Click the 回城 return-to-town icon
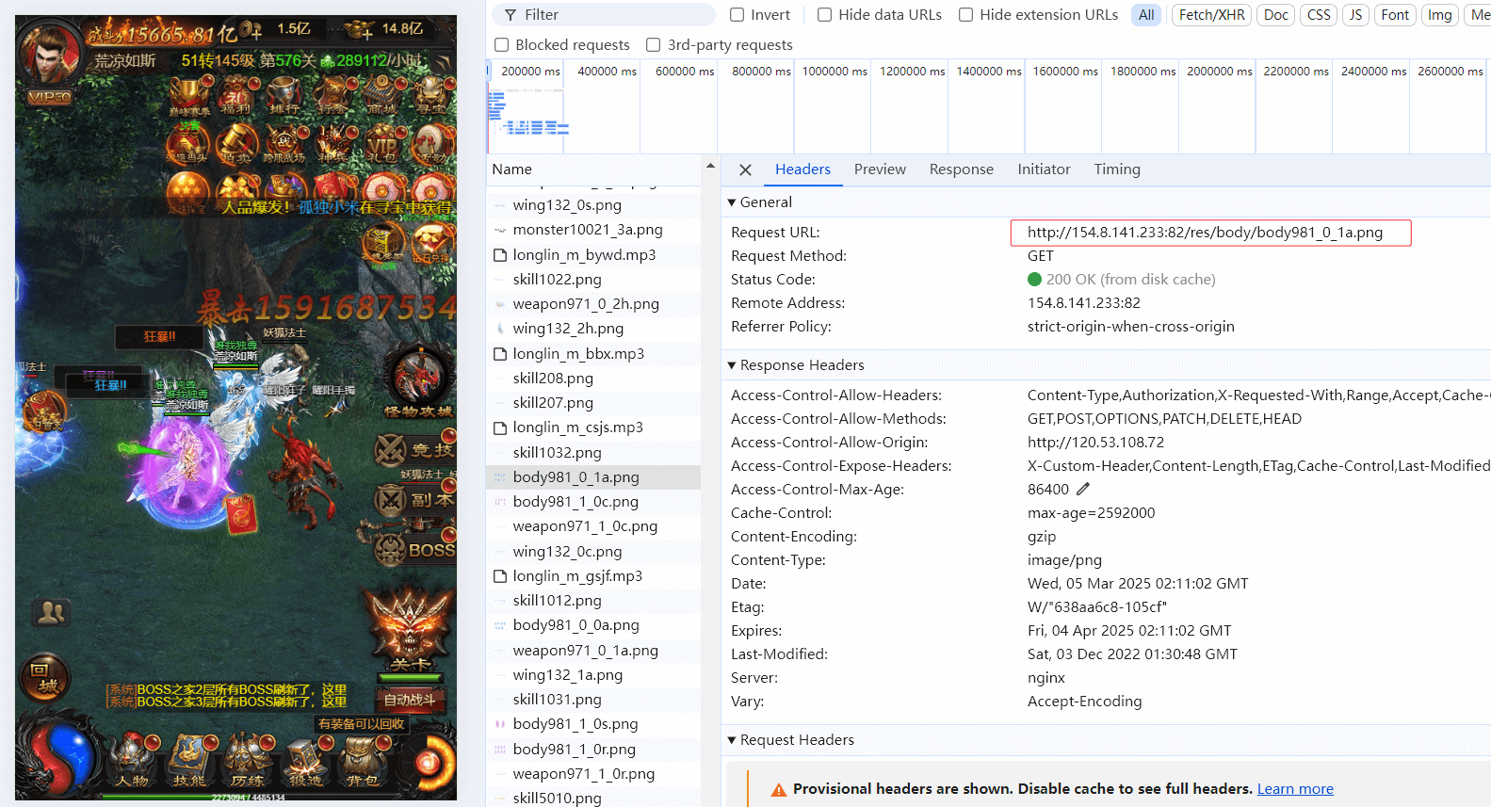This screenshot has height=807, width=1491. pyautogui.click(x=44, y=677)
